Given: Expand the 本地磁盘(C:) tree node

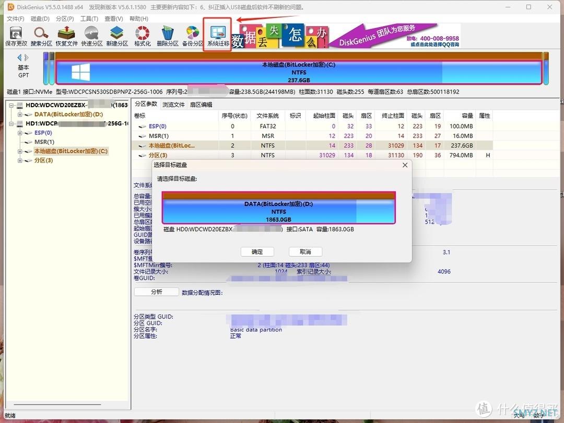Looking at the screenshot, I should point(20,151).
